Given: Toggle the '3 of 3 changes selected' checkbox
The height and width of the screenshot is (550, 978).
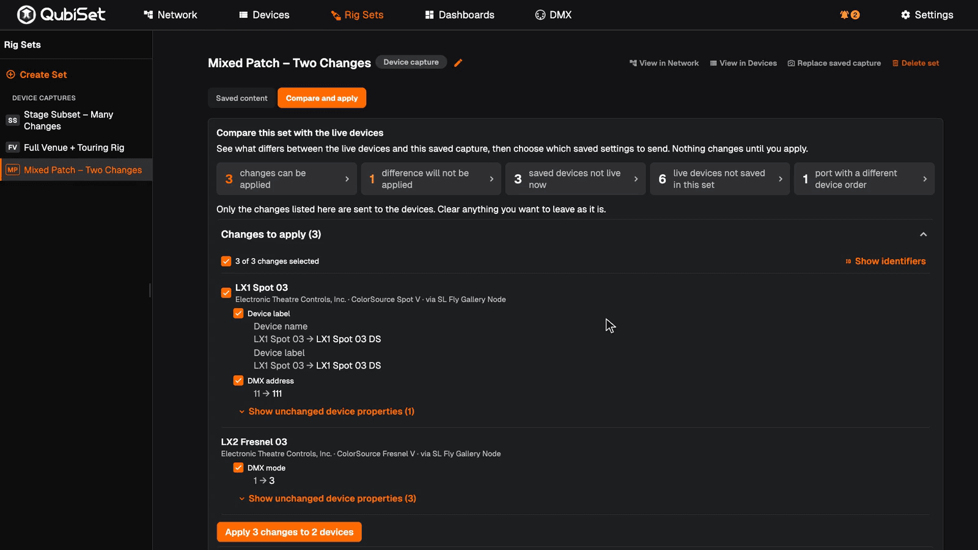Looking at the screenshot, I should tap(226, 261).
